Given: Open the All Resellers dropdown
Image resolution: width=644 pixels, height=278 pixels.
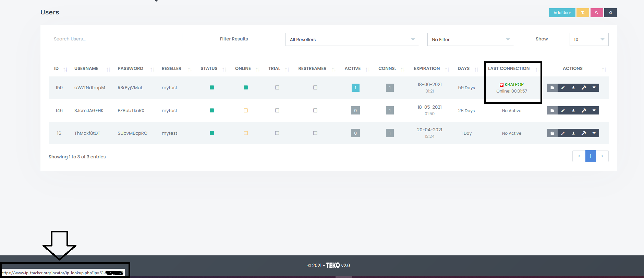Looking at the screenshot, I should [352, 39].
